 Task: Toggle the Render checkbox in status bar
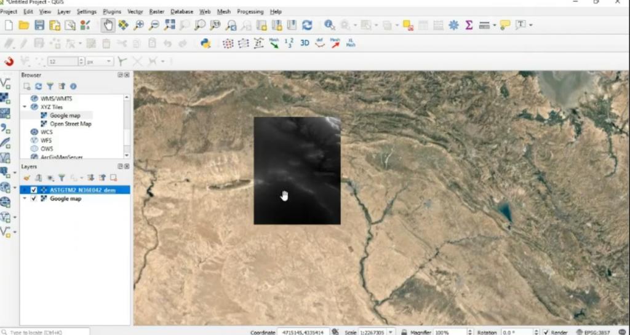tap(546, 332)
